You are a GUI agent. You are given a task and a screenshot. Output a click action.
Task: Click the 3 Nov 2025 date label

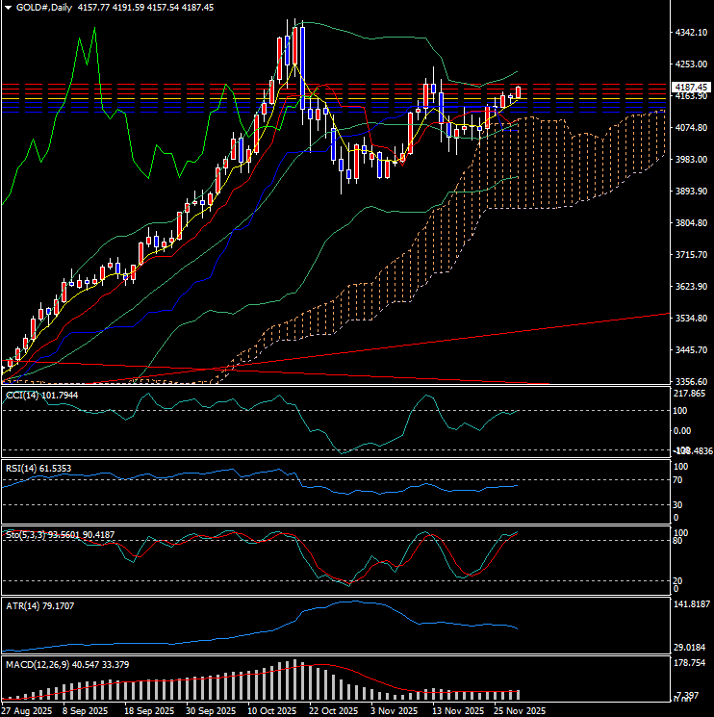[x=393, y=710]
